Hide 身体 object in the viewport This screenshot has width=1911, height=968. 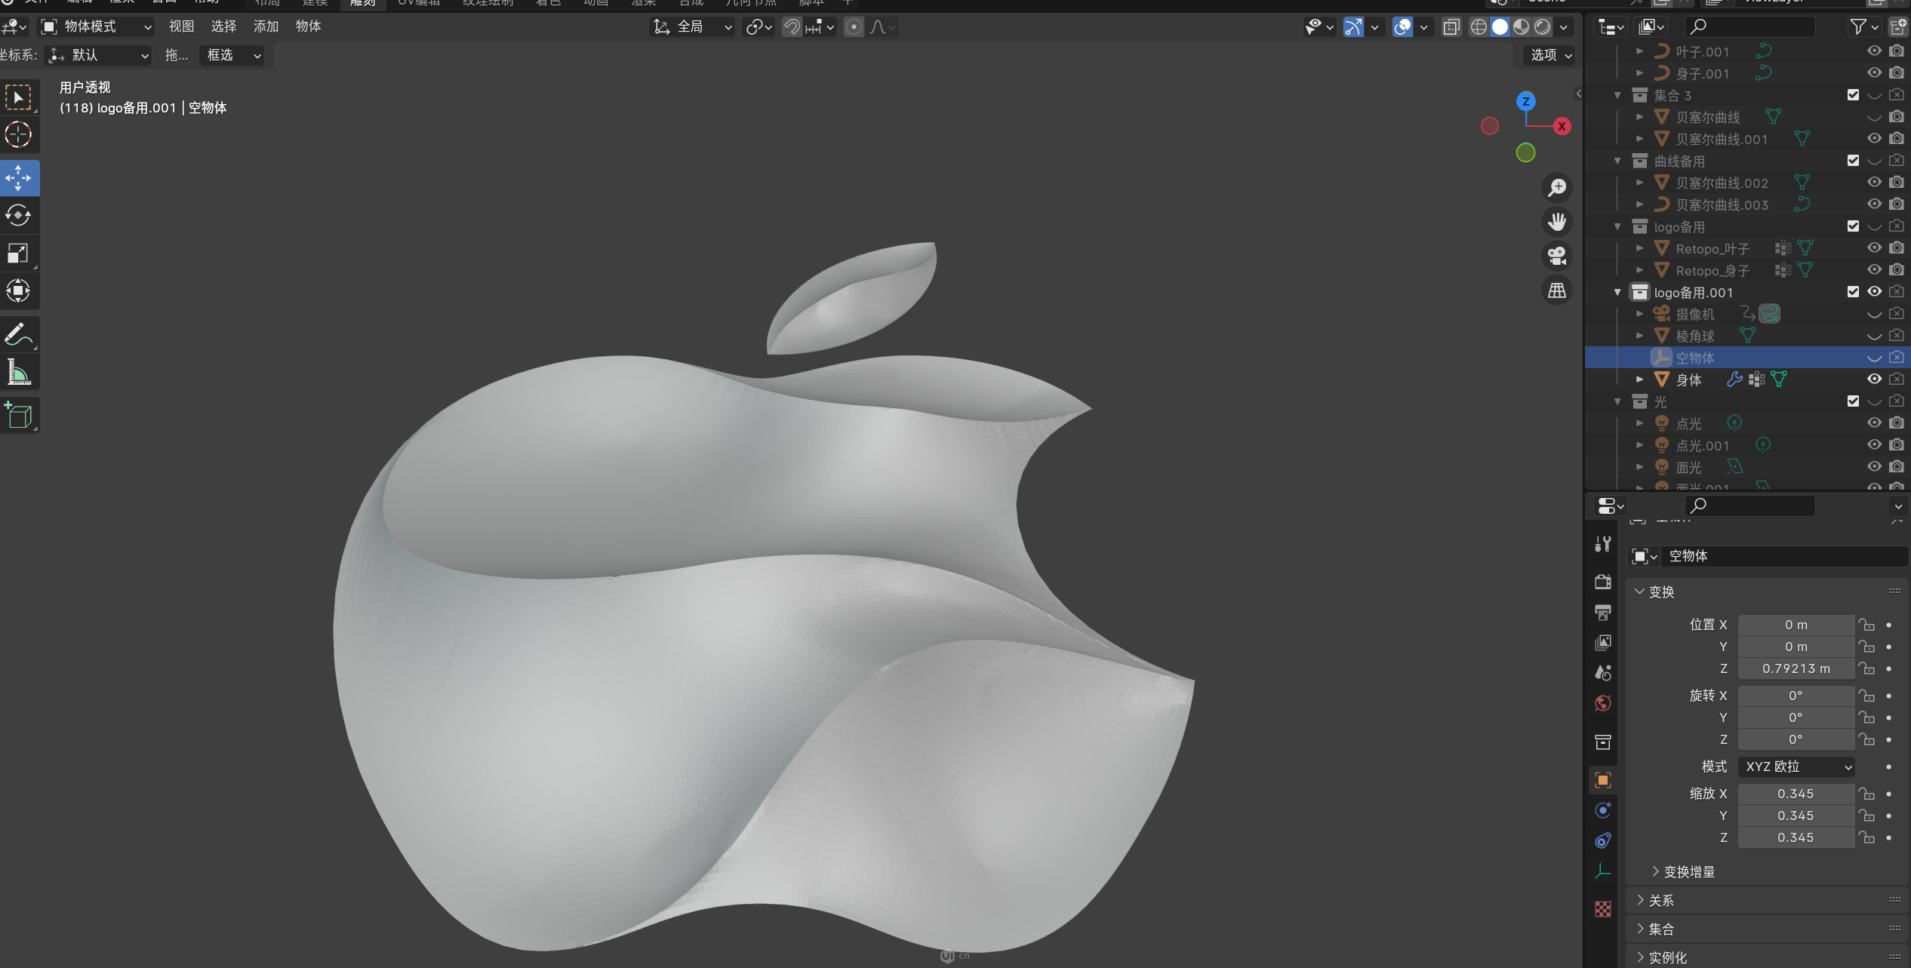[1874, 380]
